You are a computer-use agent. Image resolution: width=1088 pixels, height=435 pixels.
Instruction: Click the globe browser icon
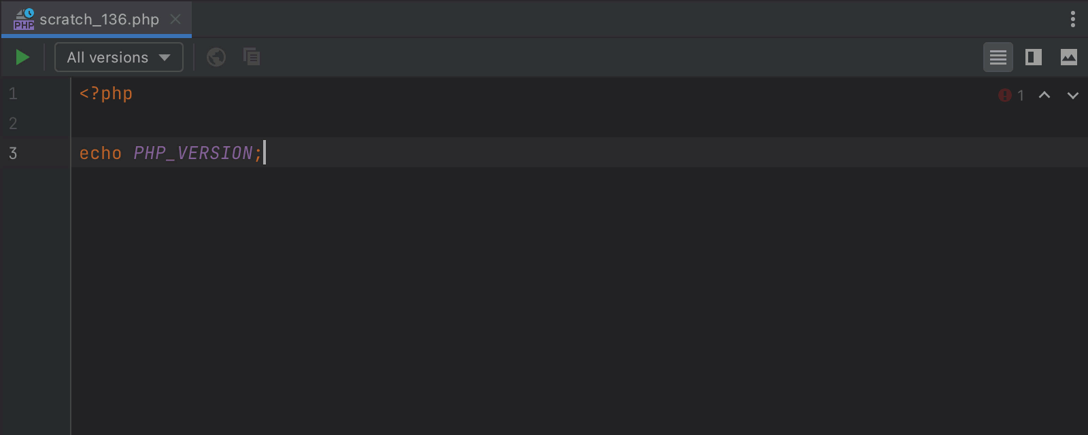coord(216,57)
